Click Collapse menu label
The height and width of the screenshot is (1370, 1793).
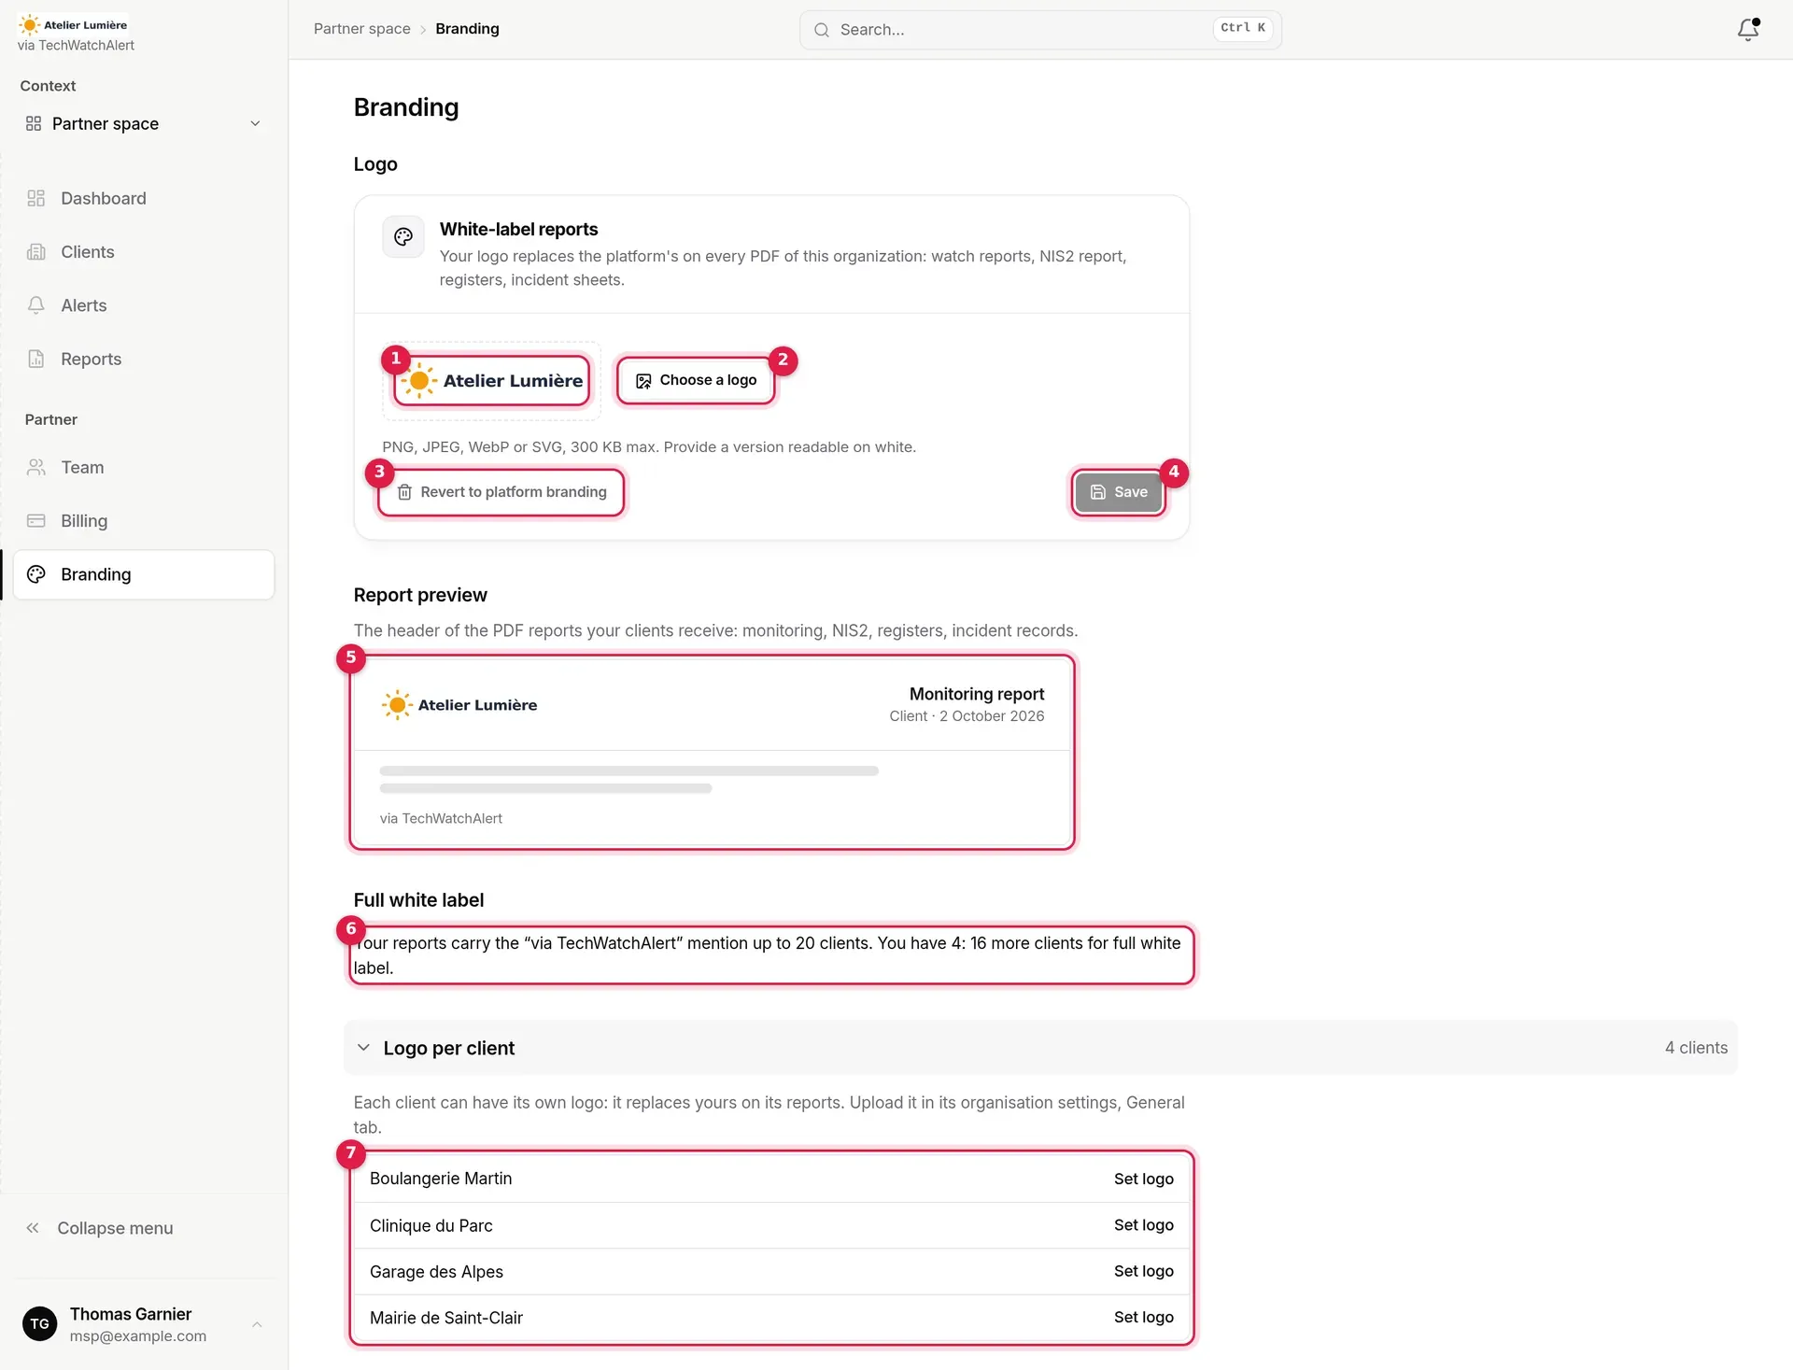[x=115, y=1228]
